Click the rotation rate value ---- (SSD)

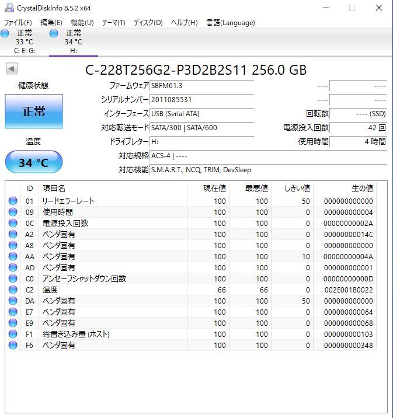359,114
